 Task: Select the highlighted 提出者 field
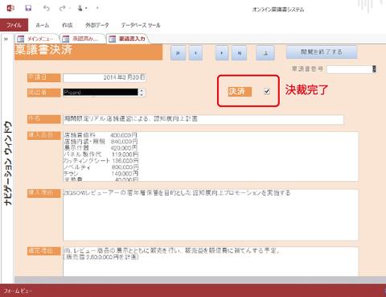(x=101, y=93)
